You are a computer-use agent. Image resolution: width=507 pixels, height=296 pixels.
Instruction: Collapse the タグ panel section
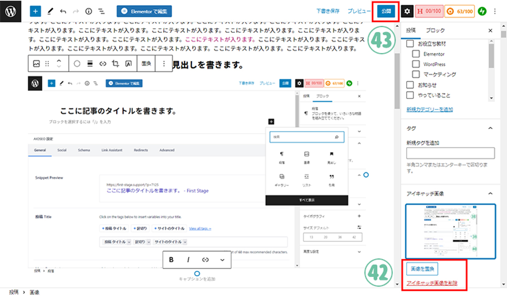pyautogui.click(x=490, y=128)
